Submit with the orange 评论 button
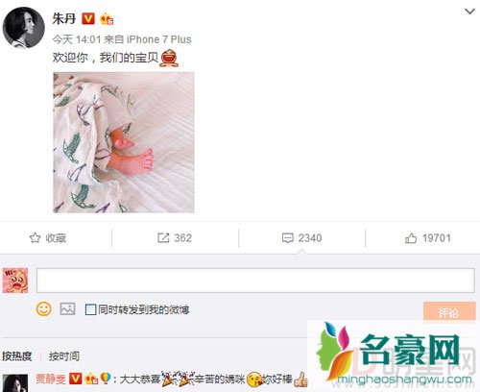The image size is (480, 392). (x=449, y=311)
